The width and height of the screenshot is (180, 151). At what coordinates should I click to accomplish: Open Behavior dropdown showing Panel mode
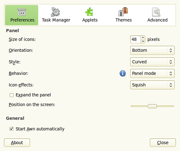point(152,73)
